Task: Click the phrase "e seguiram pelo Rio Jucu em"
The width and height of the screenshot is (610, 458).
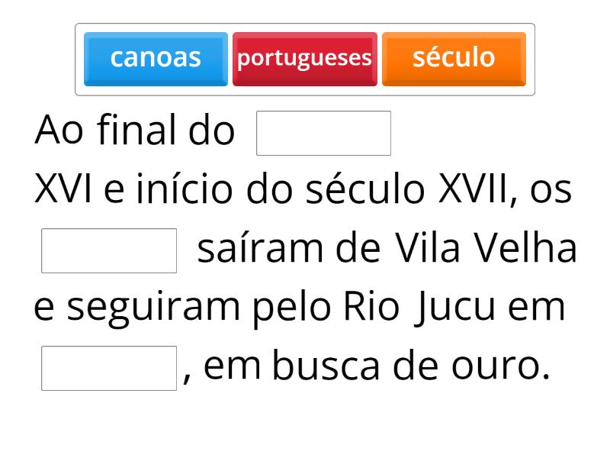Action: [x=300, y=308]
